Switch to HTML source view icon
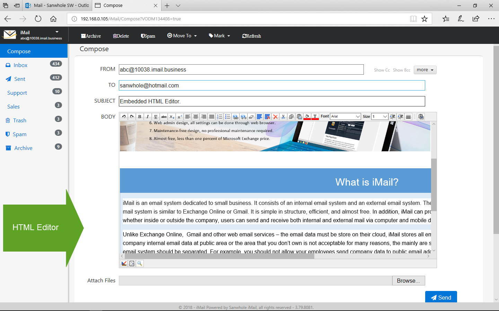Image resolution: width=499 pixels, height=311 pixels. [x=132, y=263]
